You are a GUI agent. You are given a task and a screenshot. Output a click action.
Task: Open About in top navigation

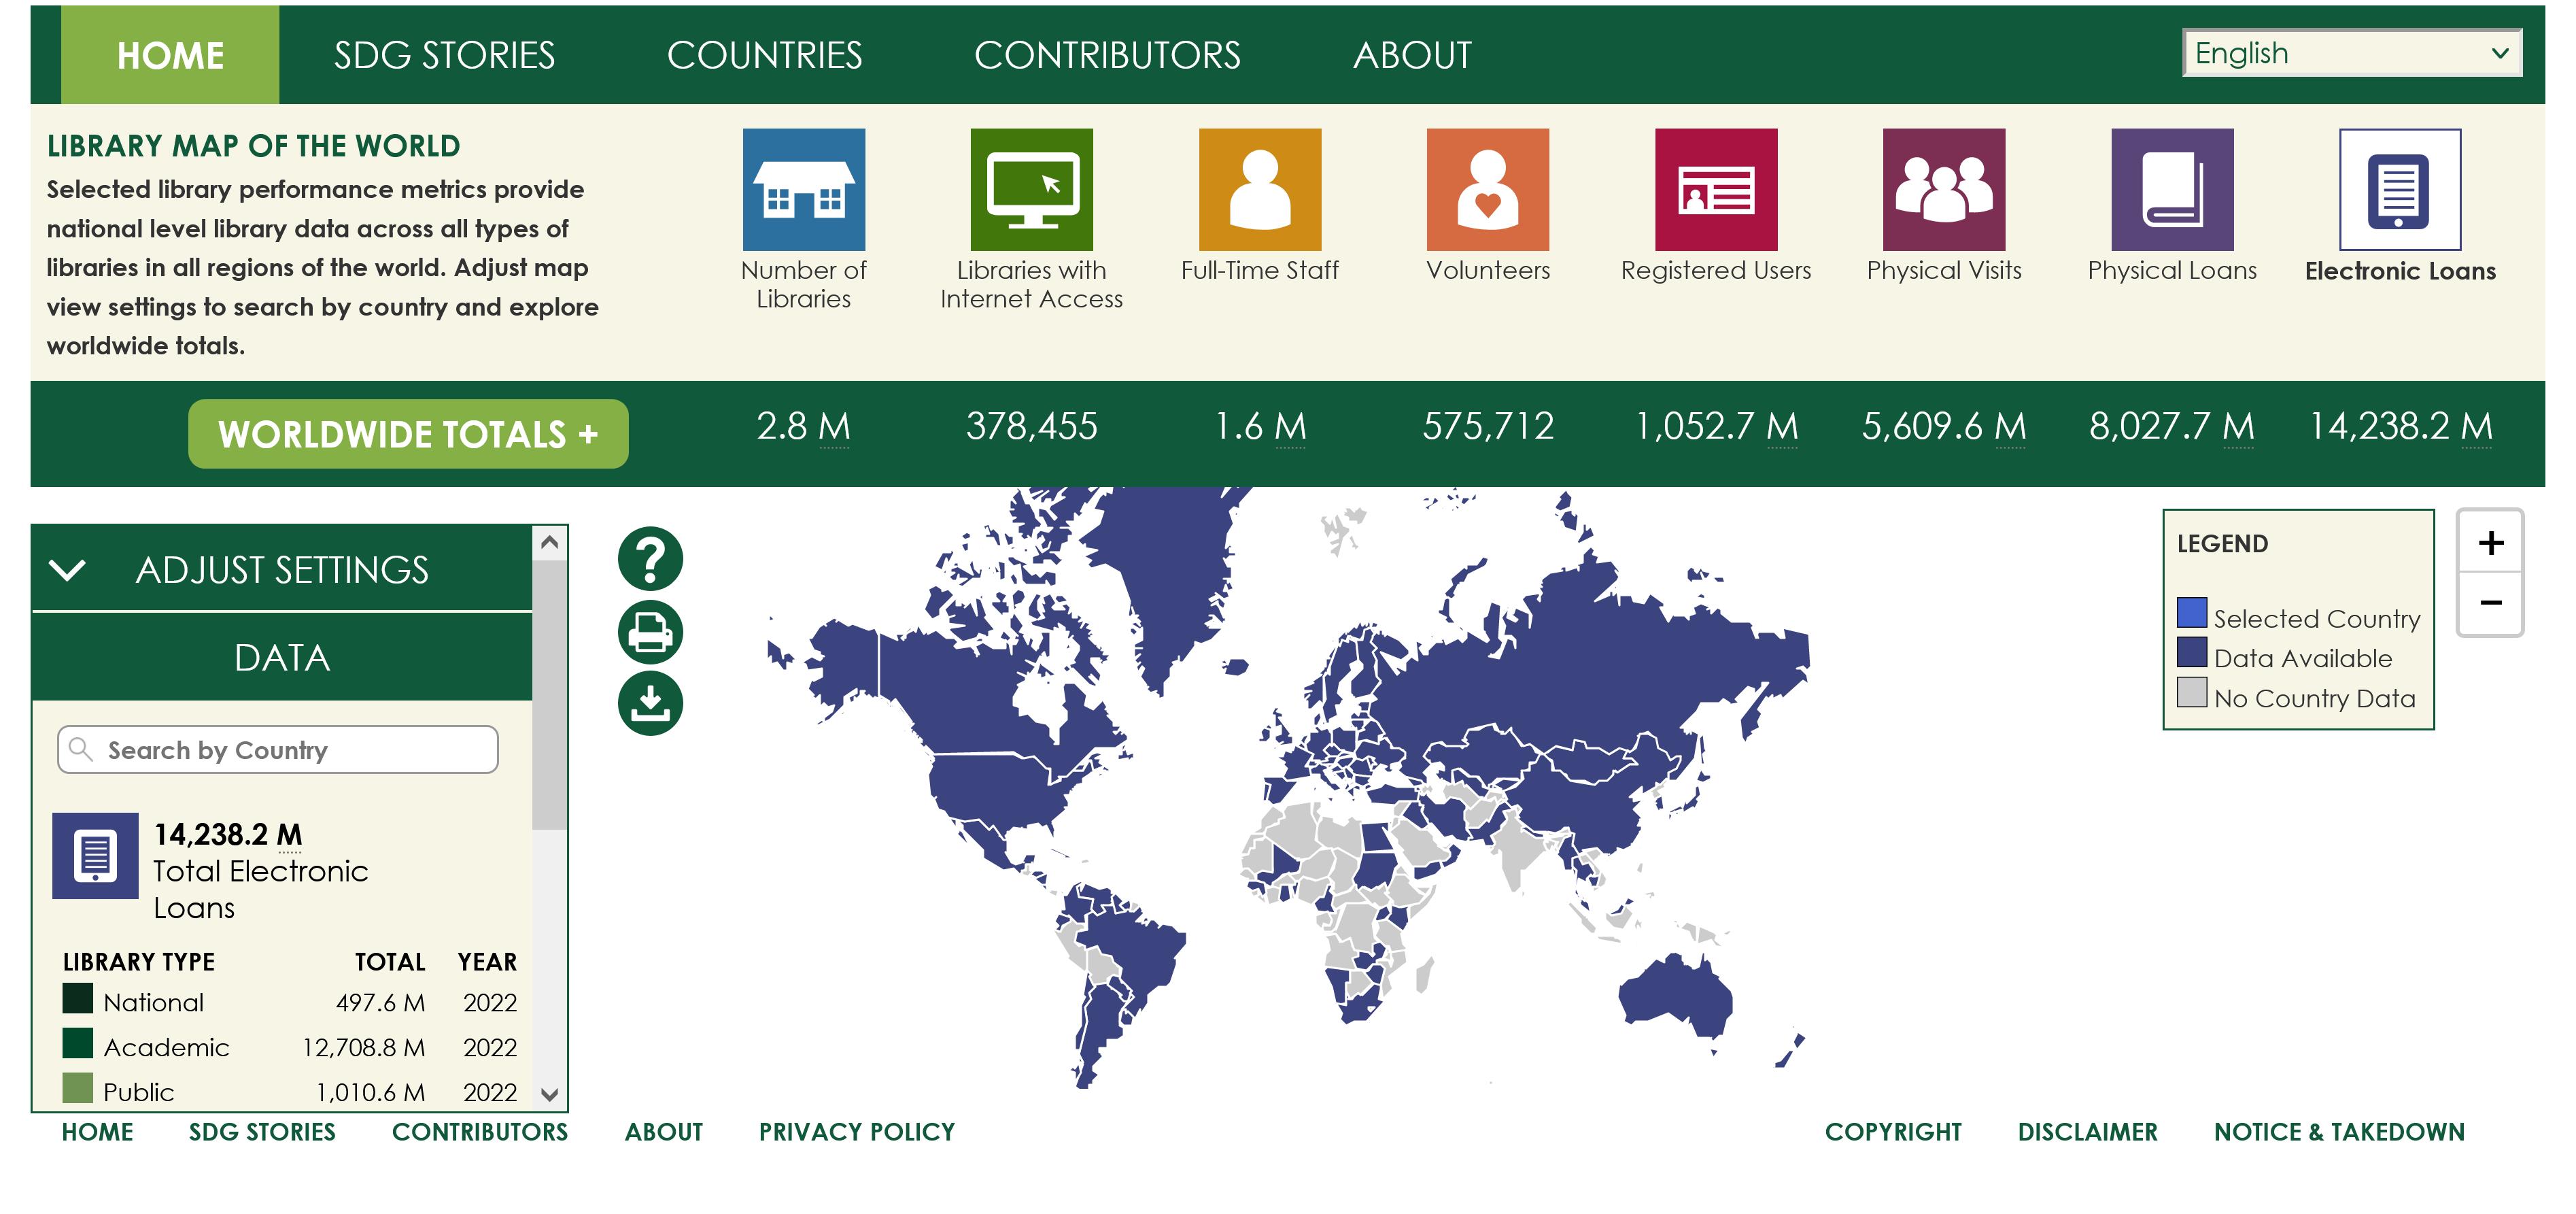(1412, 55)
